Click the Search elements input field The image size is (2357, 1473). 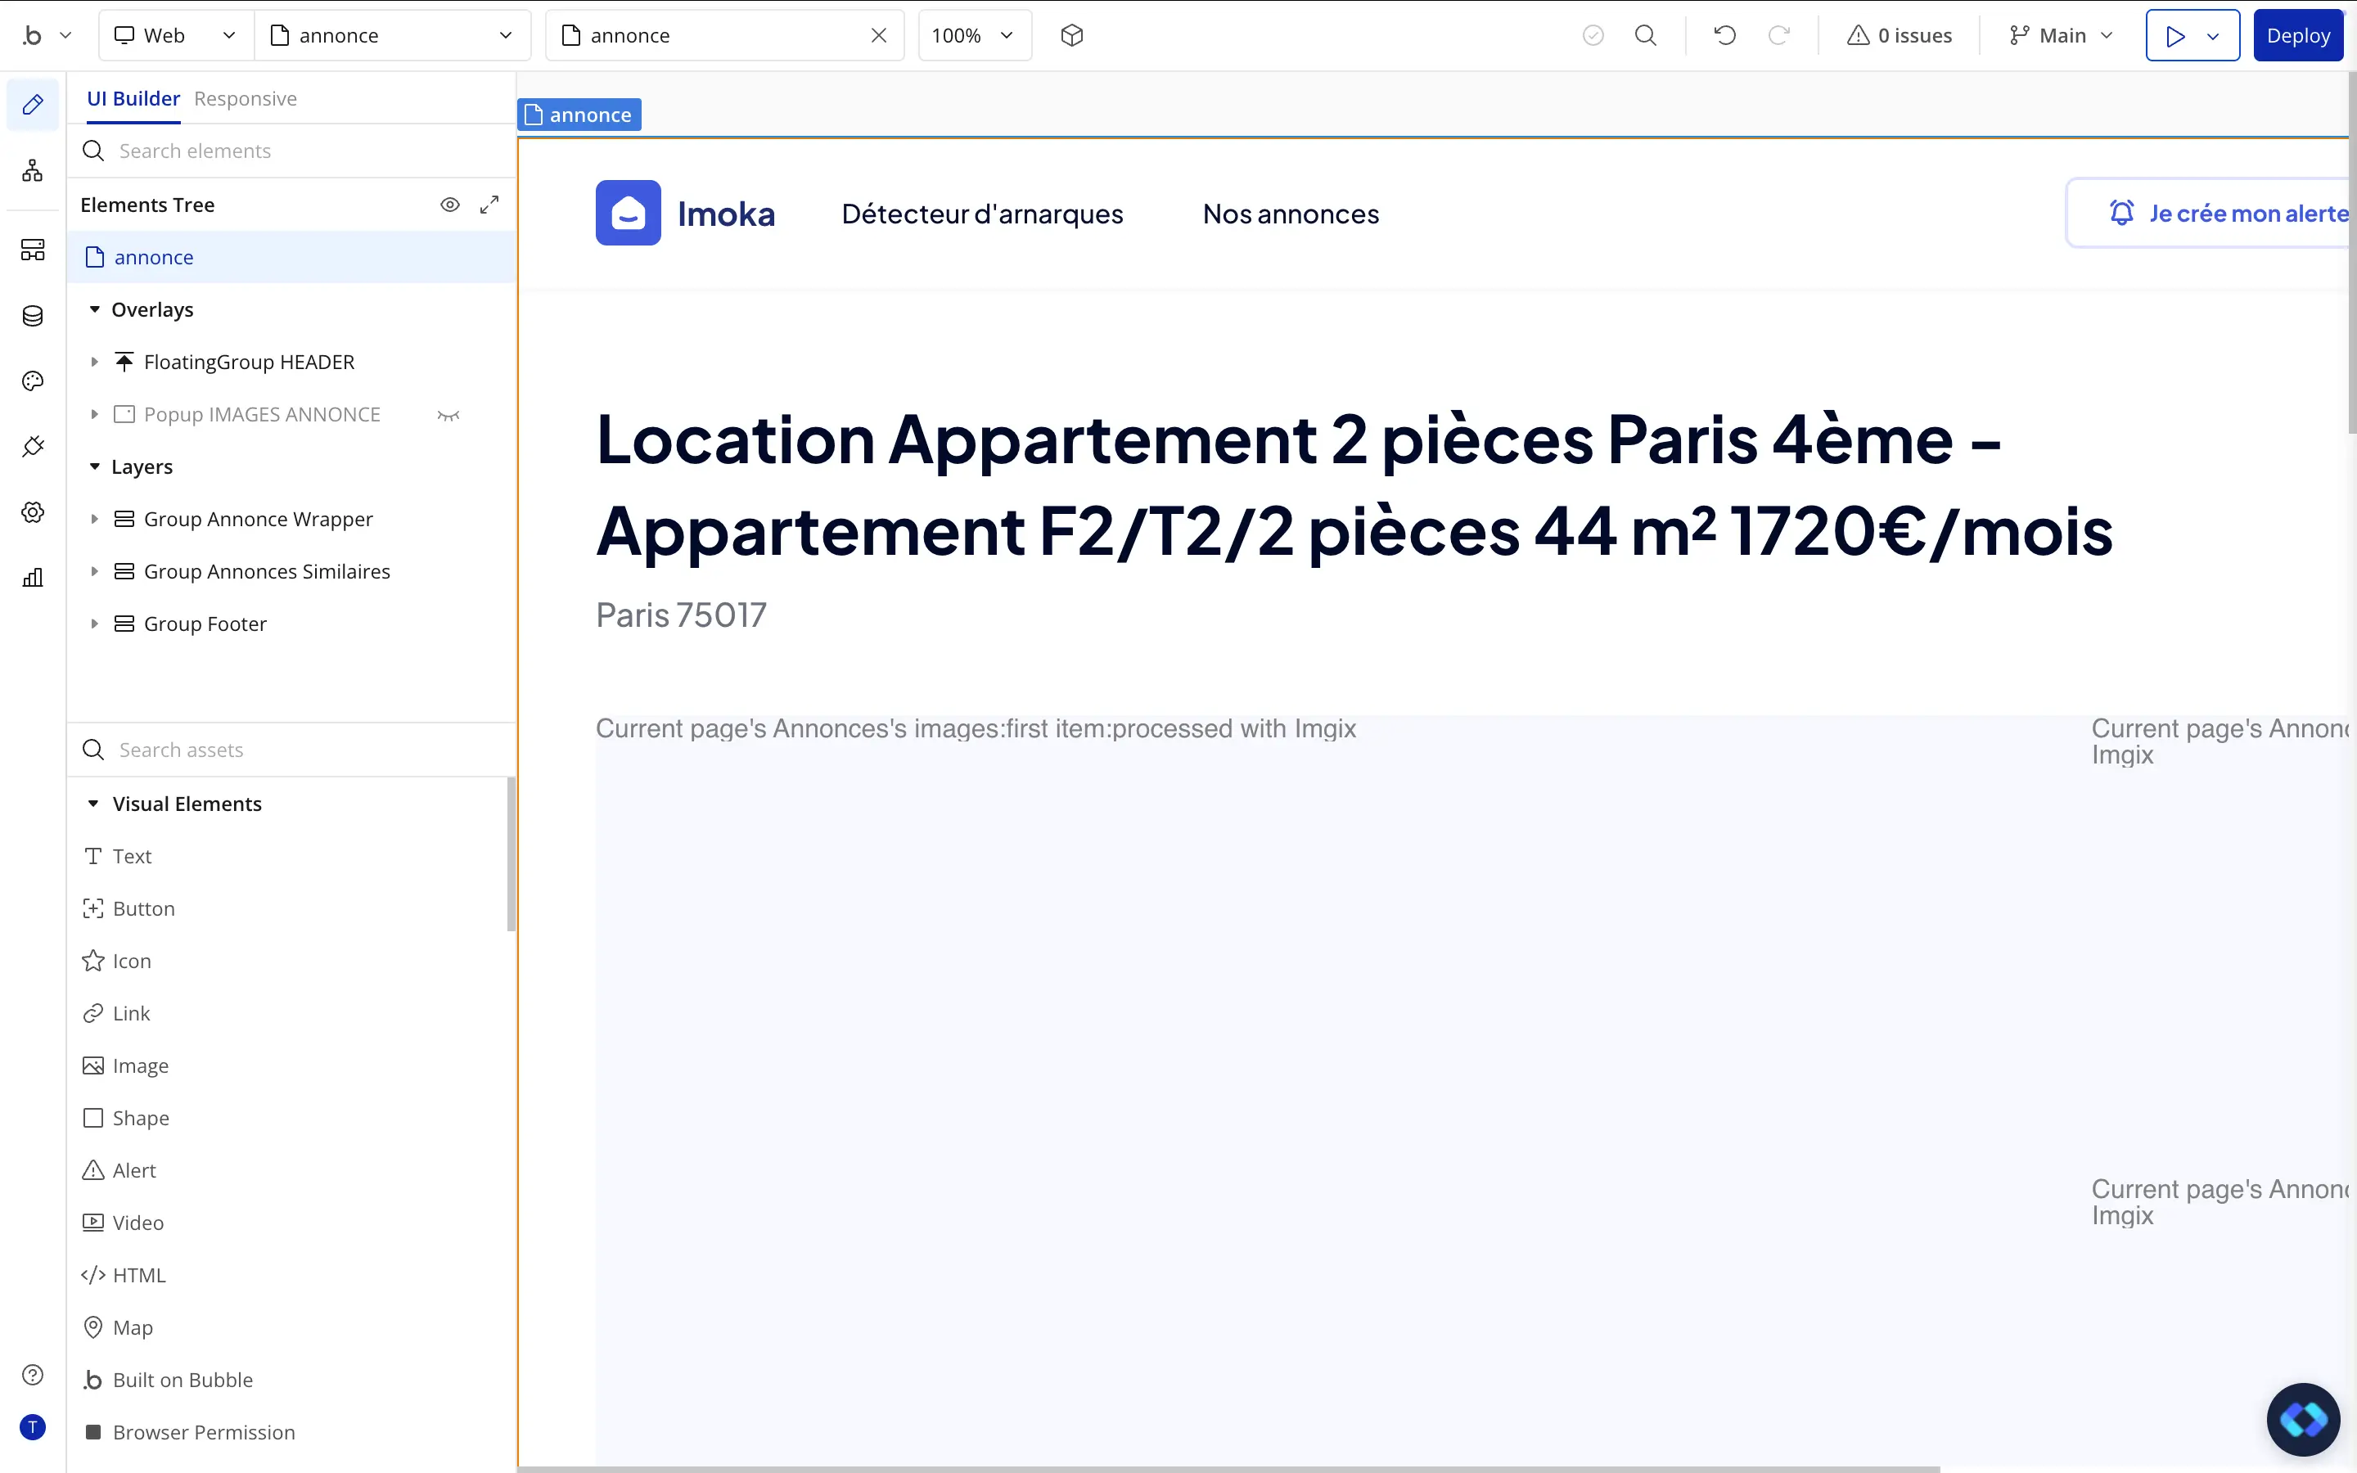pyautogui.click(x=292, y=151)
